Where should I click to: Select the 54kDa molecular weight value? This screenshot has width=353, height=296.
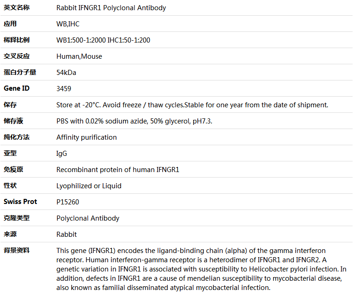[x=66, y=73]
